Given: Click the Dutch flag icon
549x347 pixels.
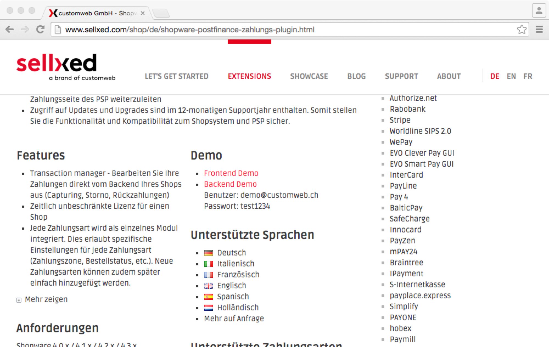Looking at the screenshot, I should click(209, 308).
